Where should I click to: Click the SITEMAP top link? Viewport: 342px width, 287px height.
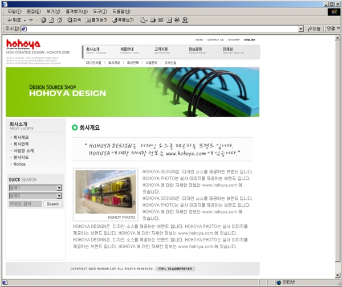coord(234,40)
